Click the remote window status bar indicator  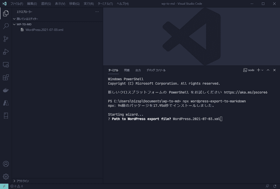point(4,186)
